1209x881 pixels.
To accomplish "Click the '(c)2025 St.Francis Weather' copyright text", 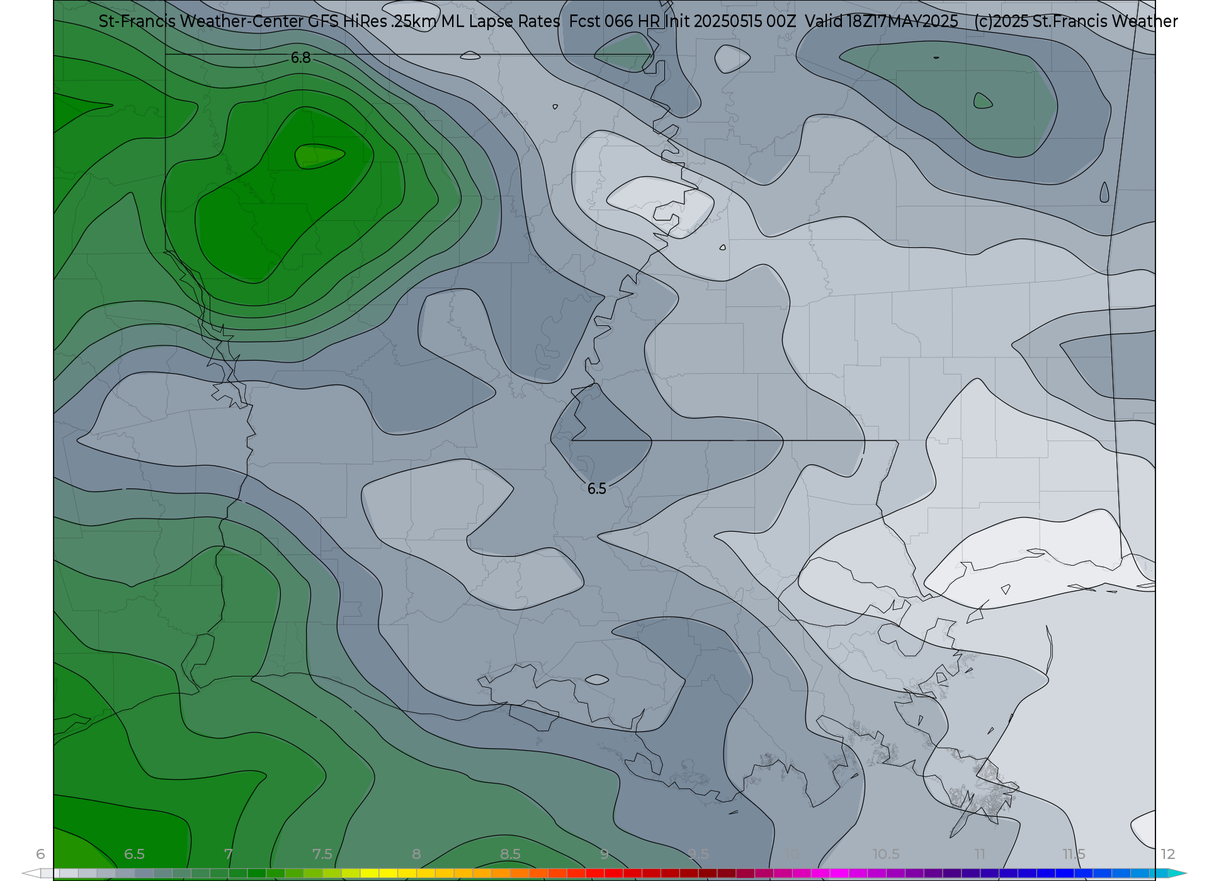I will 1076,21.
